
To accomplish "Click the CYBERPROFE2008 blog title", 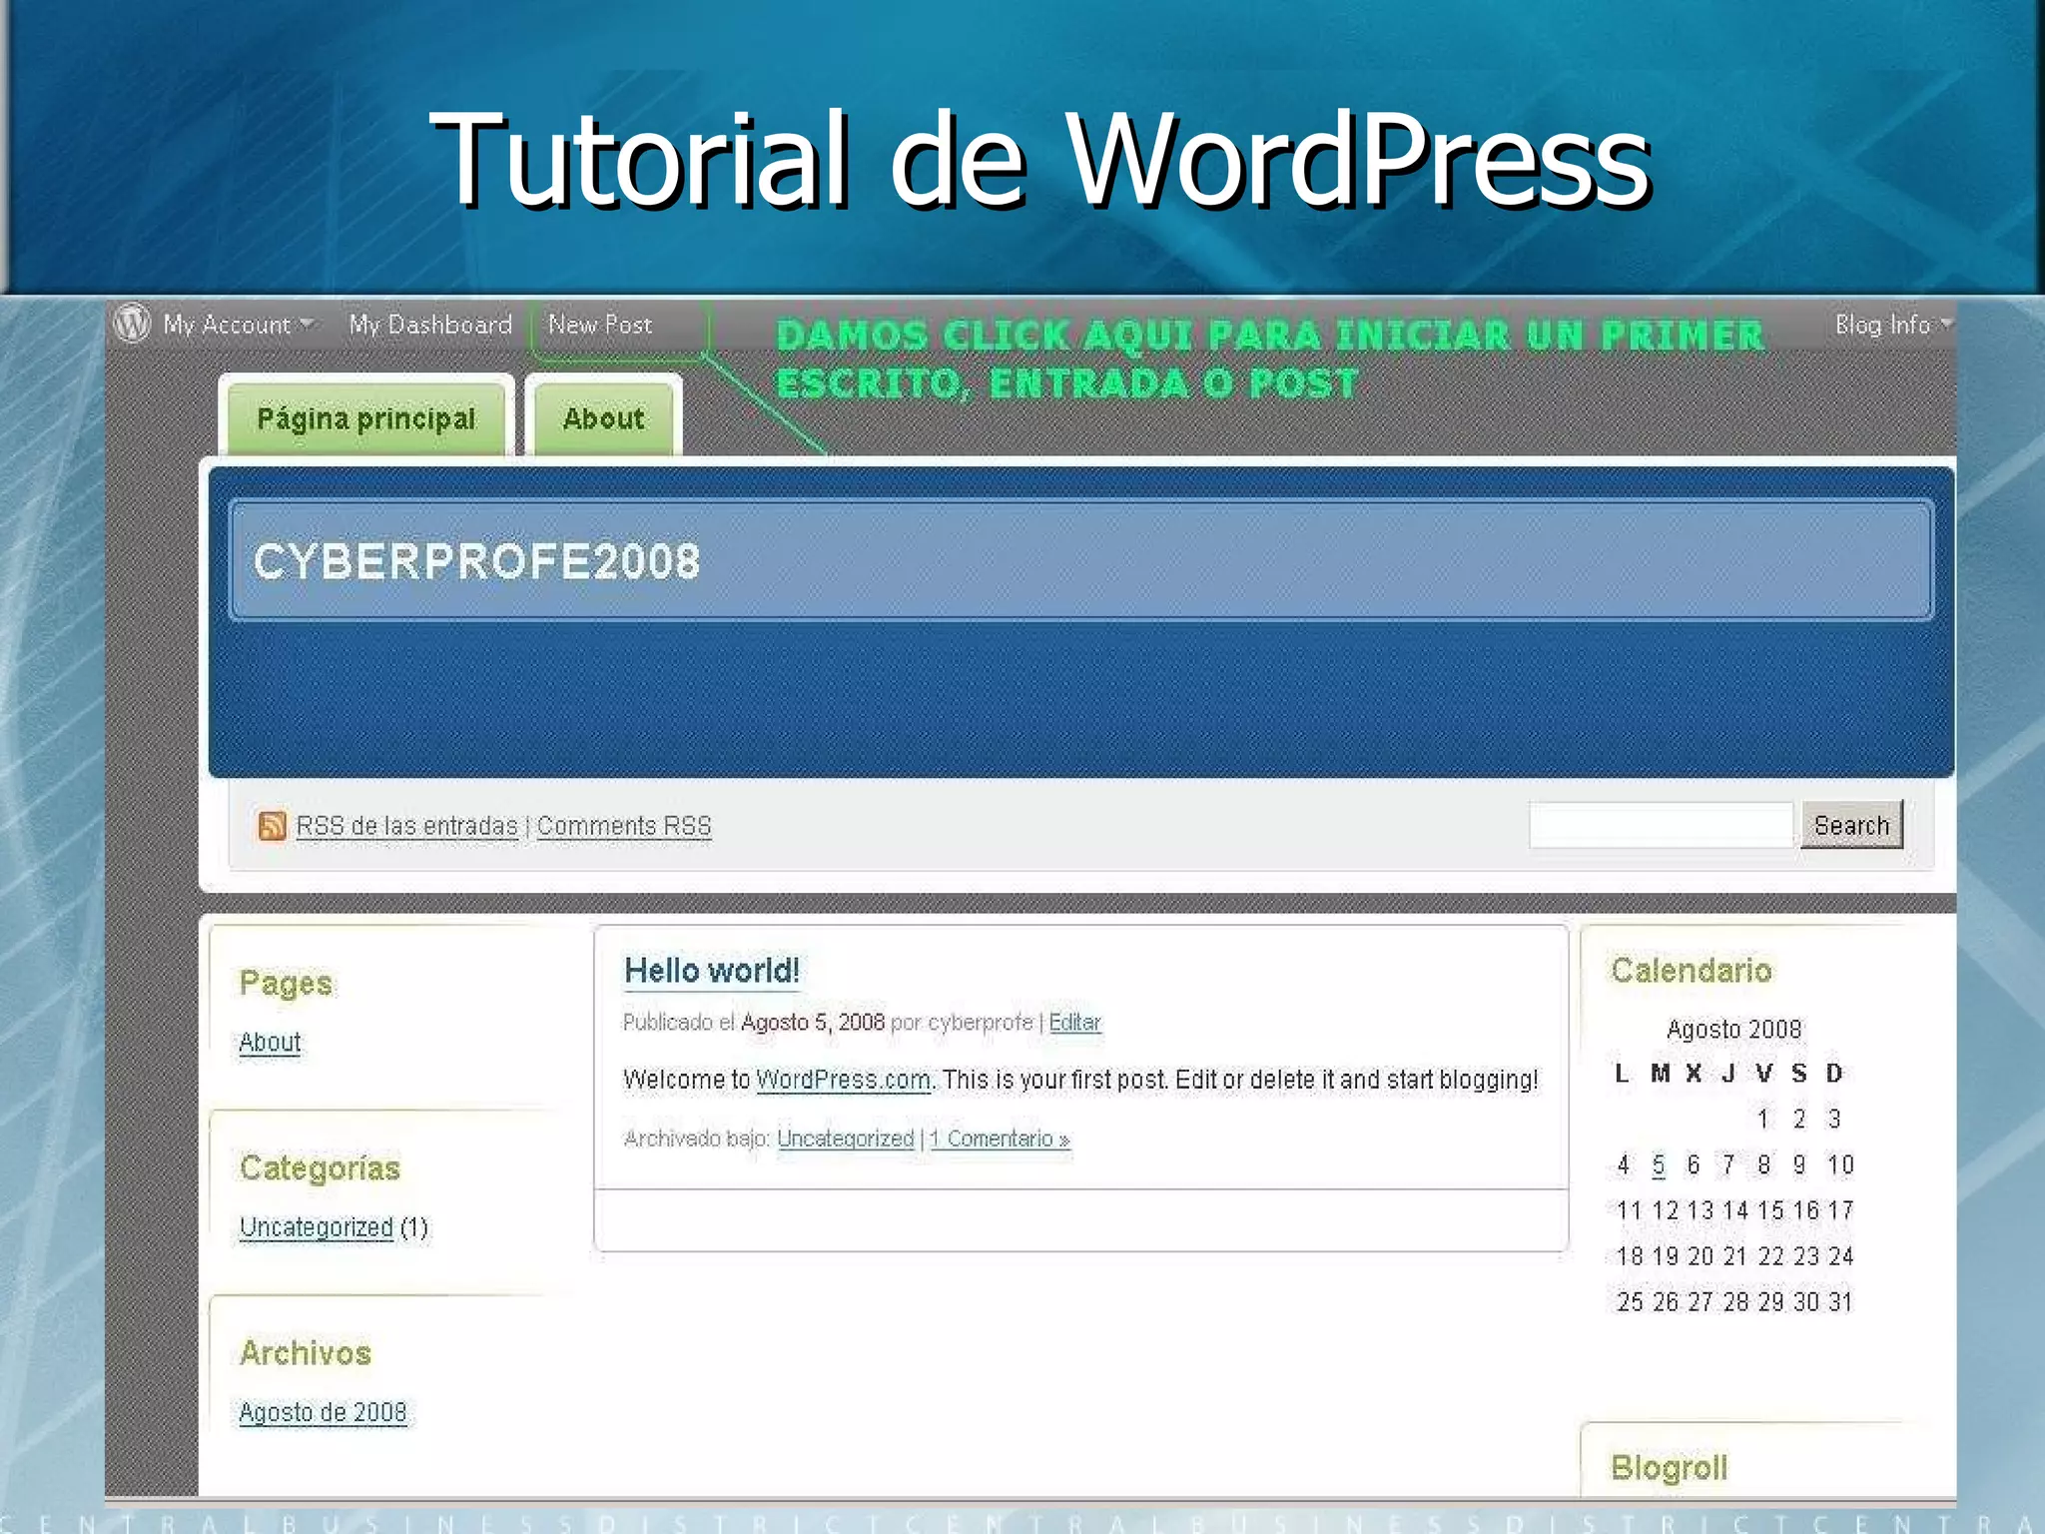I will pyautogui.click(x=476, y=561).
